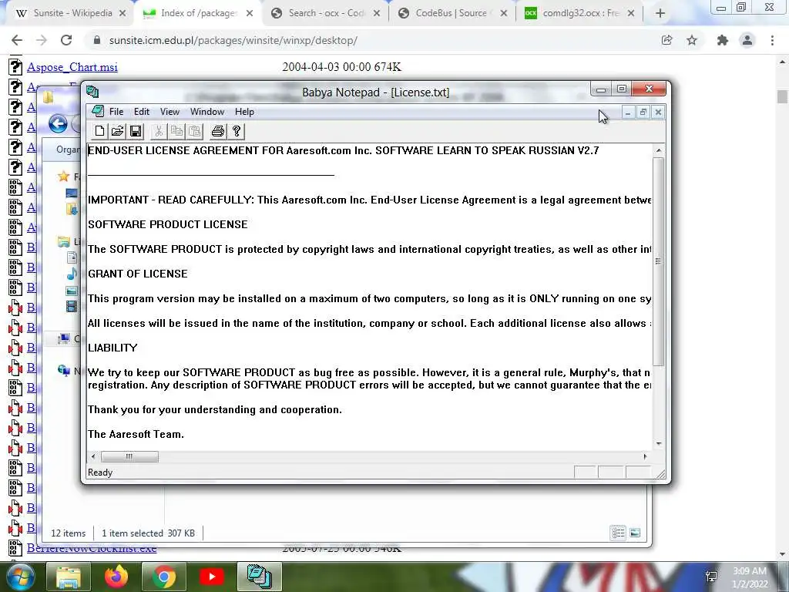Viewport: 789px width, 592px height.
Task: Click the Notepad vertical scroll down arrow
Action: 659,443
